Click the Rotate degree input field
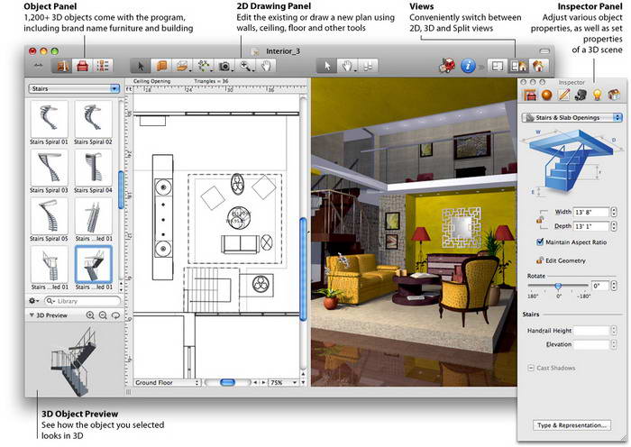Image resolution: width=631 pixels, height=447 pixels. pyautogui.click(x=600, y=286)
